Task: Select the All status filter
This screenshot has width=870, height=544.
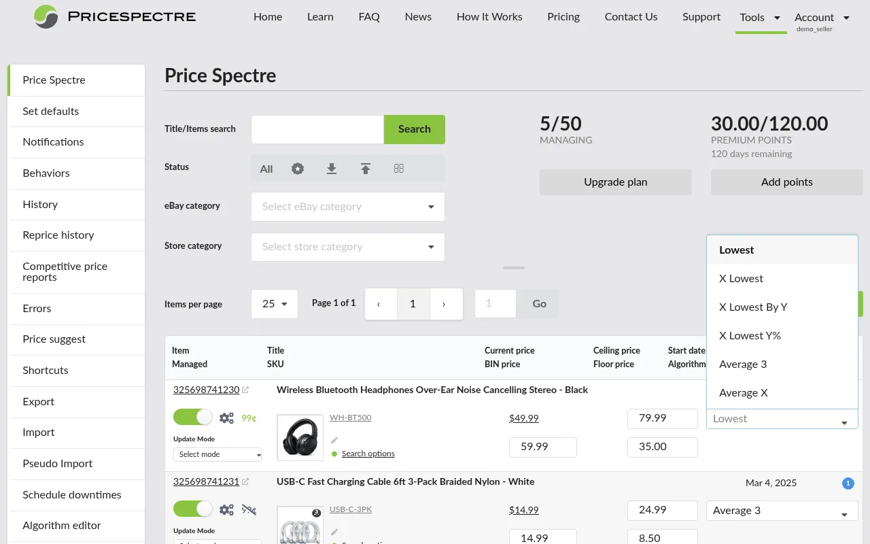Action: (266, 169)
